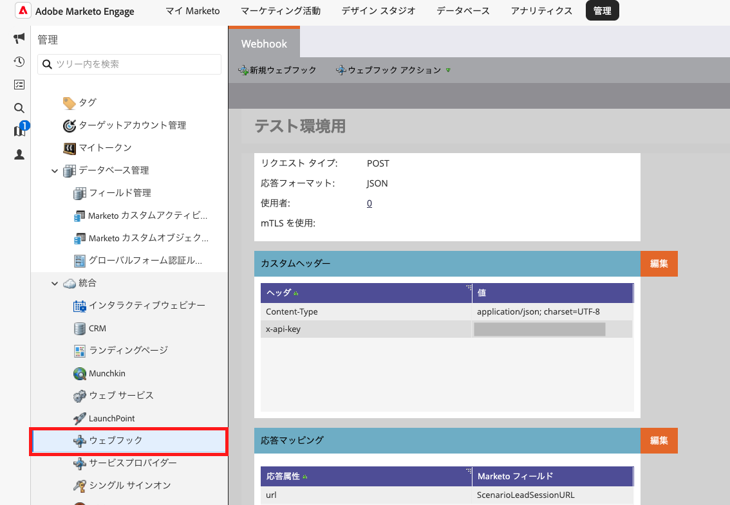Click the checklist icon in left rail

(x=19, y=85)
